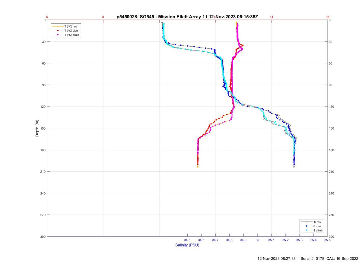Click salinity tick label 35.1
The width and height of the screenshot is (362, 266).
point(271,240)
